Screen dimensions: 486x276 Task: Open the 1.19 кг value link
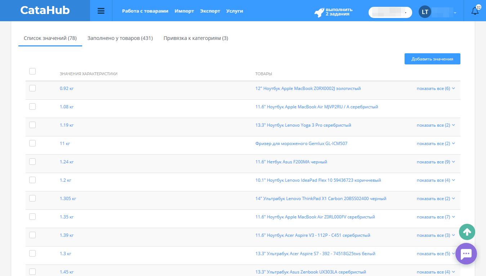[67, 125]
